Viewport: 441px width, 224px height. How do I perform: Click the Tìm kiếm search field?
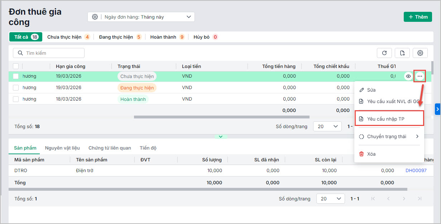[49, 53]
